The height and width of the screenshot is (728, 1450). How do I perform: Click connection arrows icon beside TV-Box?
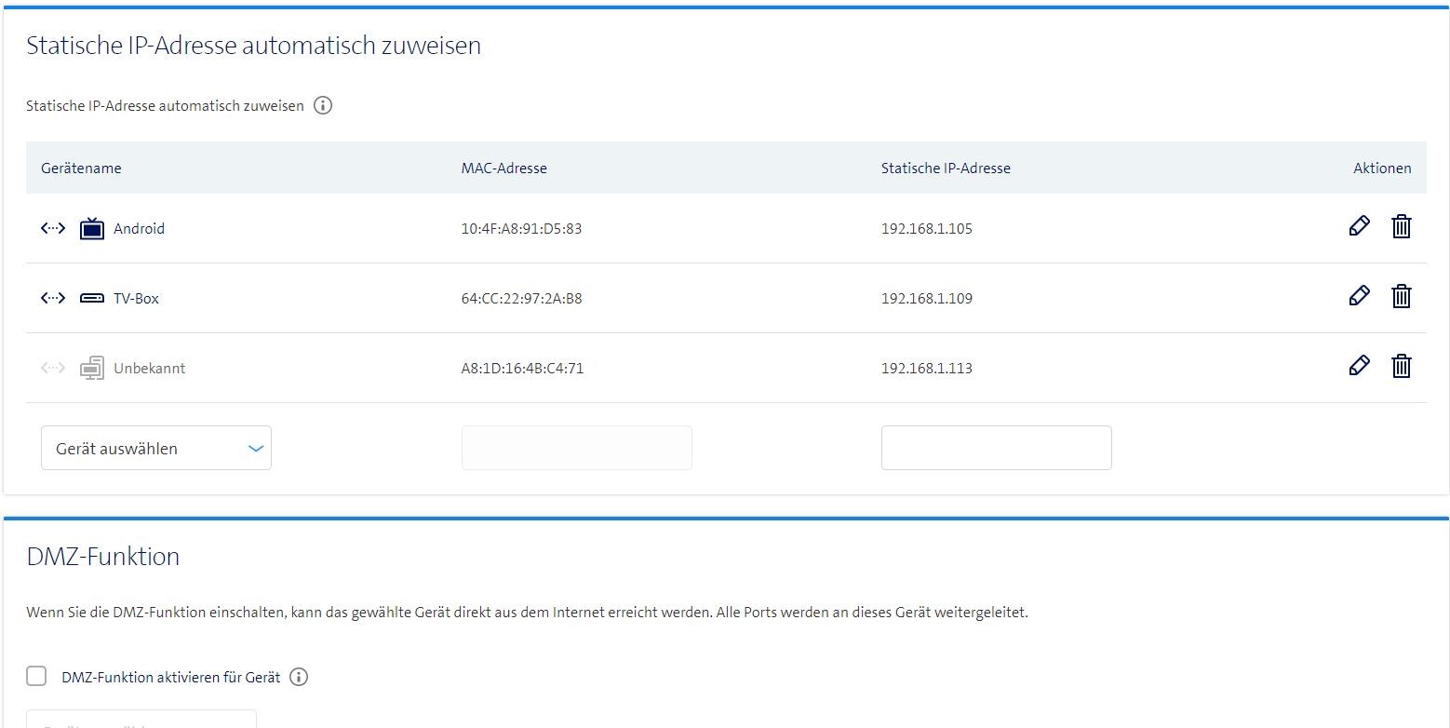click(53, 299)
